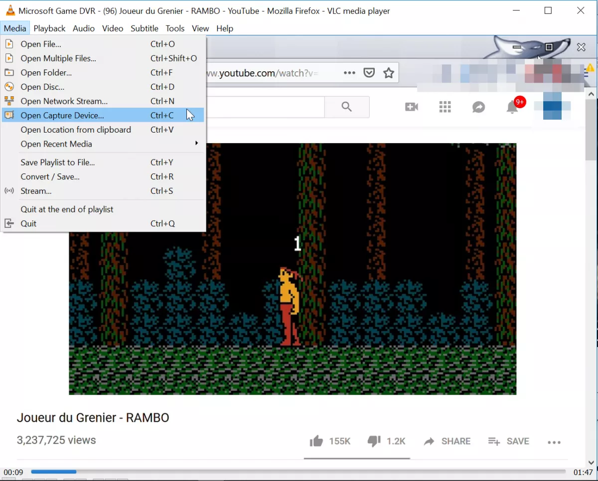Click the Firefox scrollbar up arrow
Screen dimensions: 598x481
[592, 94]
